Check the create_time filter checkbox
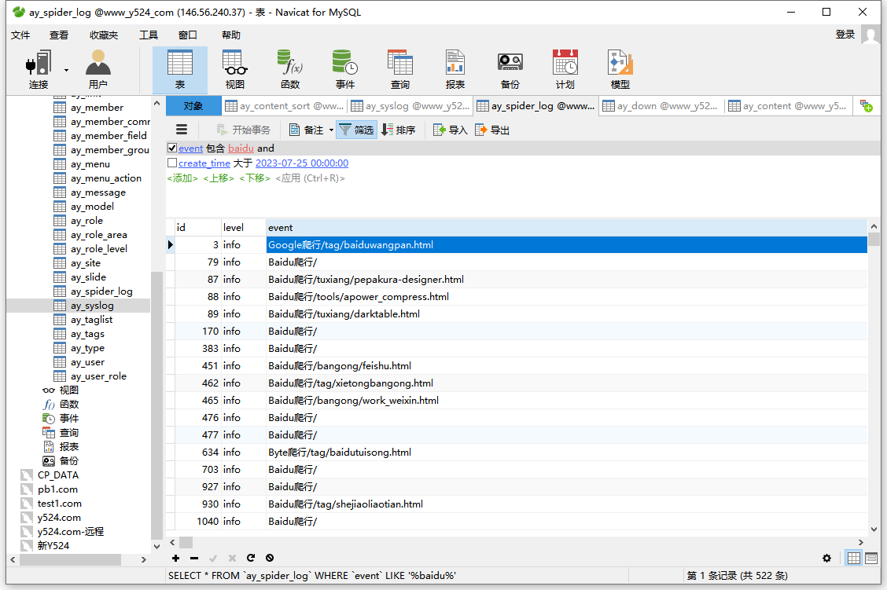This screenshot has height=590, width=887. (172, 163)
